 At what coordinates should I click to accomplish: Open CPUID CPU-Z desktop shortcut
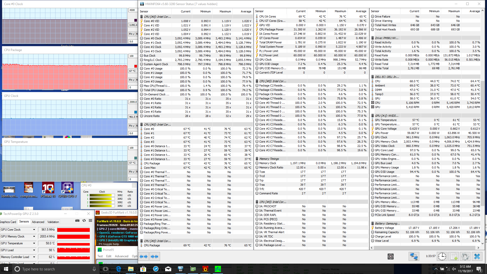(67, 190)
